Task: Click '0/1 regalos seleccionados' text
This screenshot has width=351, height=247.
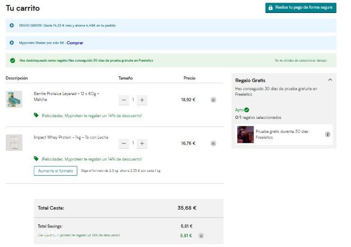Action: [258, 117]
